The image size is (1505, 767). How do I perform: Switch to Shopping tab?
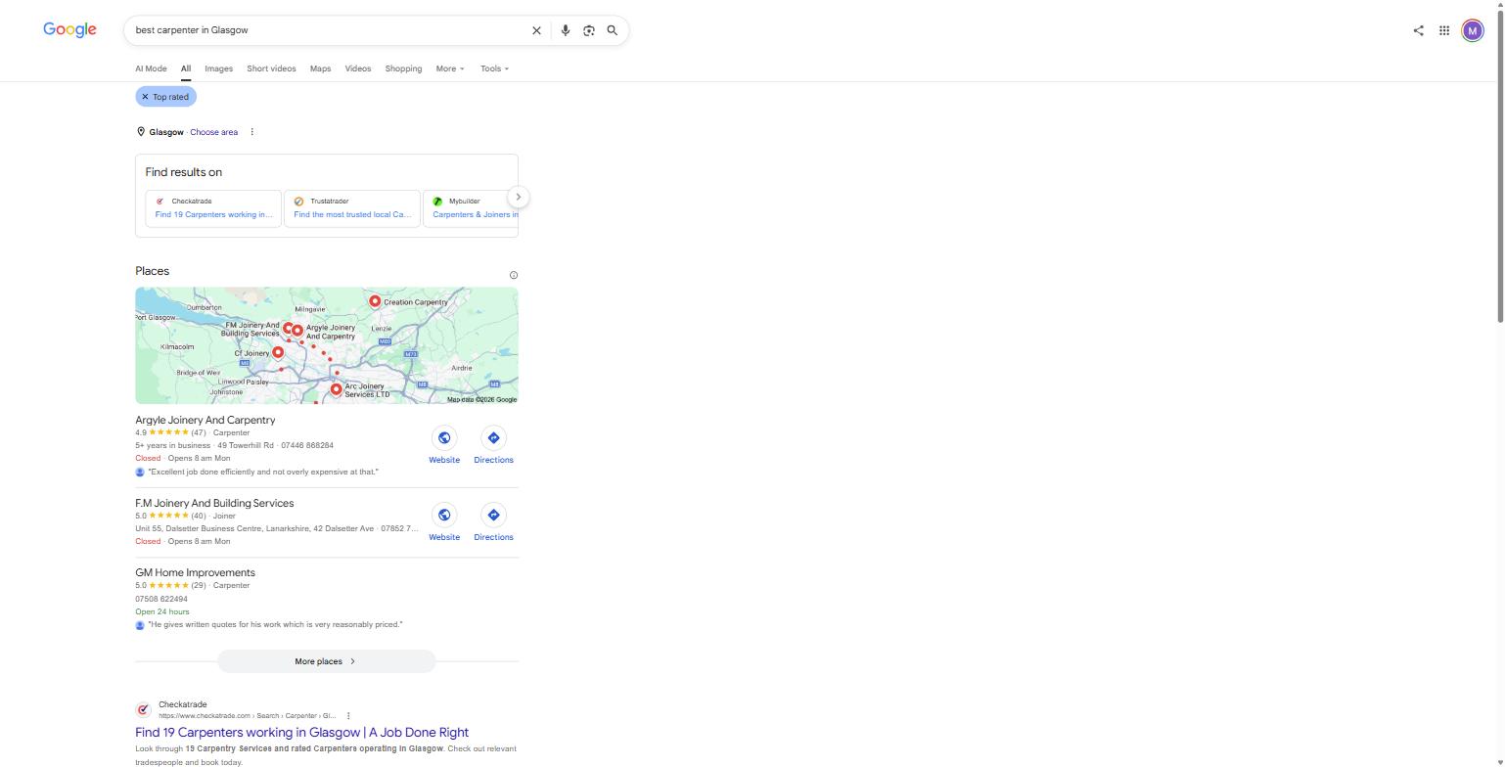(x=403, y=68)
